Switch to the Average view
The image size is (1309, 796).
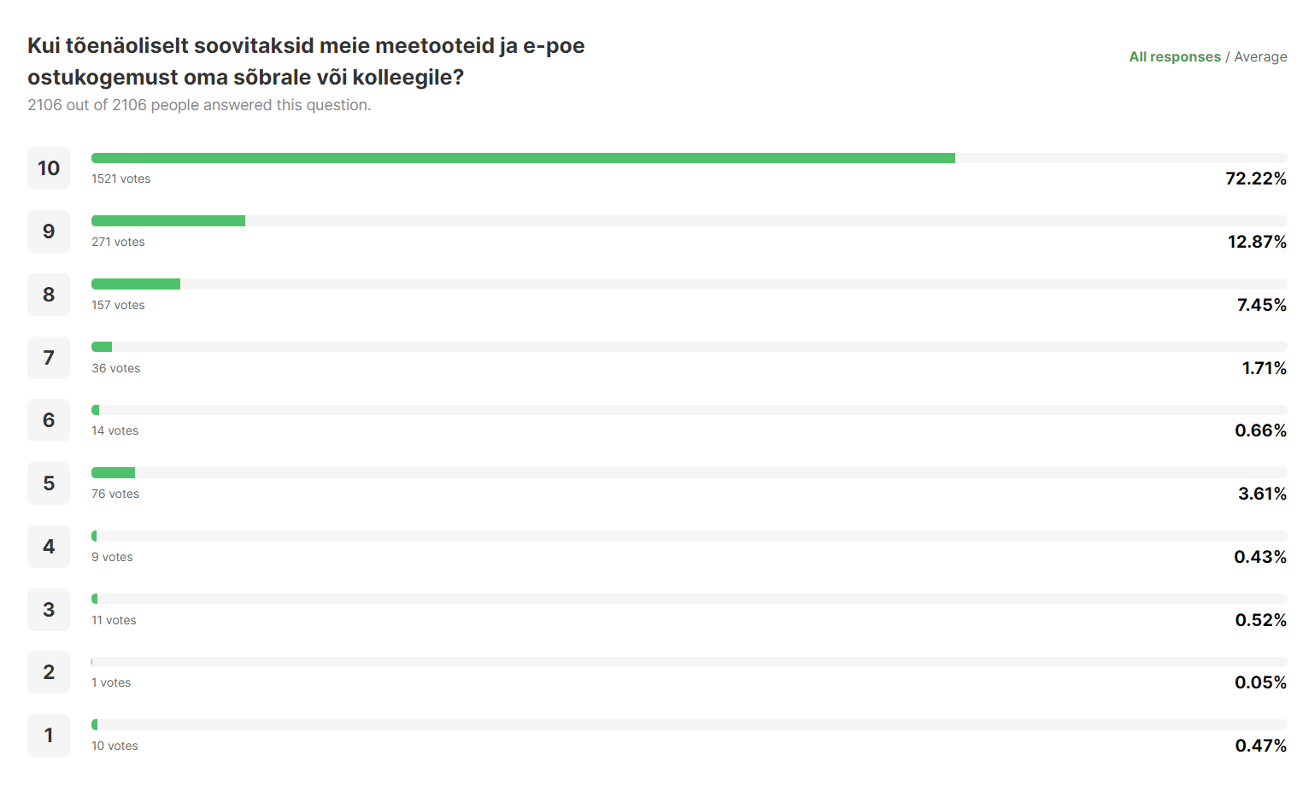coord(1260,57)
